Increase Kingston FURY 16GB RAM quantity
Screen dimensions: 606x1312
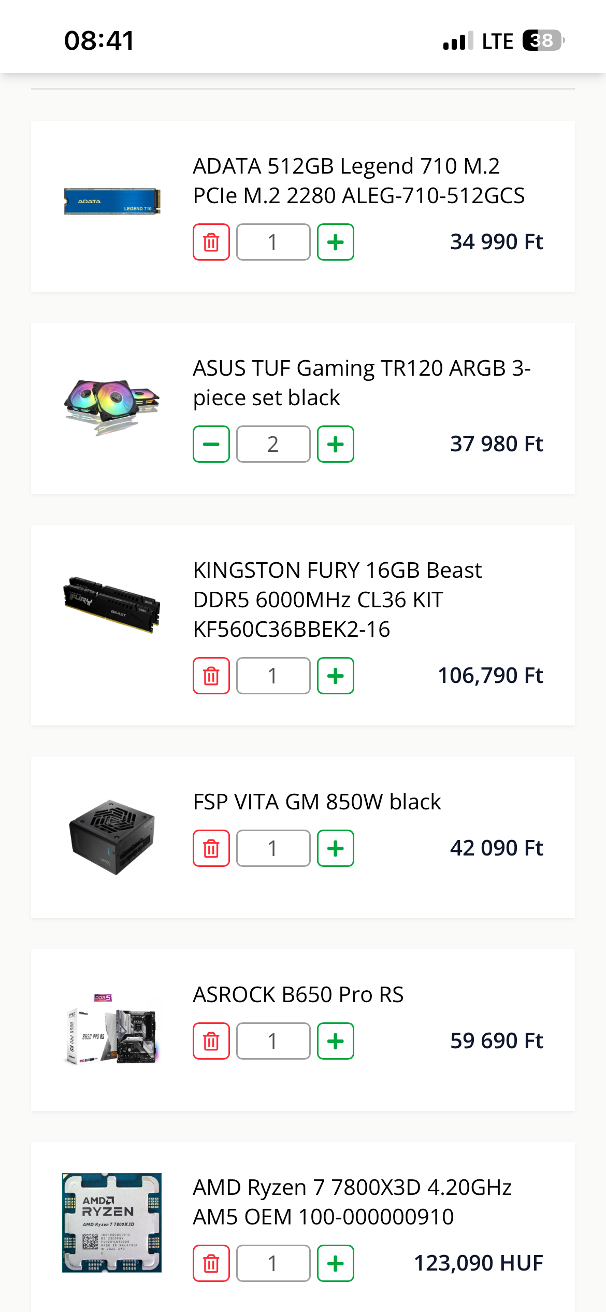(x=336, y=676)
